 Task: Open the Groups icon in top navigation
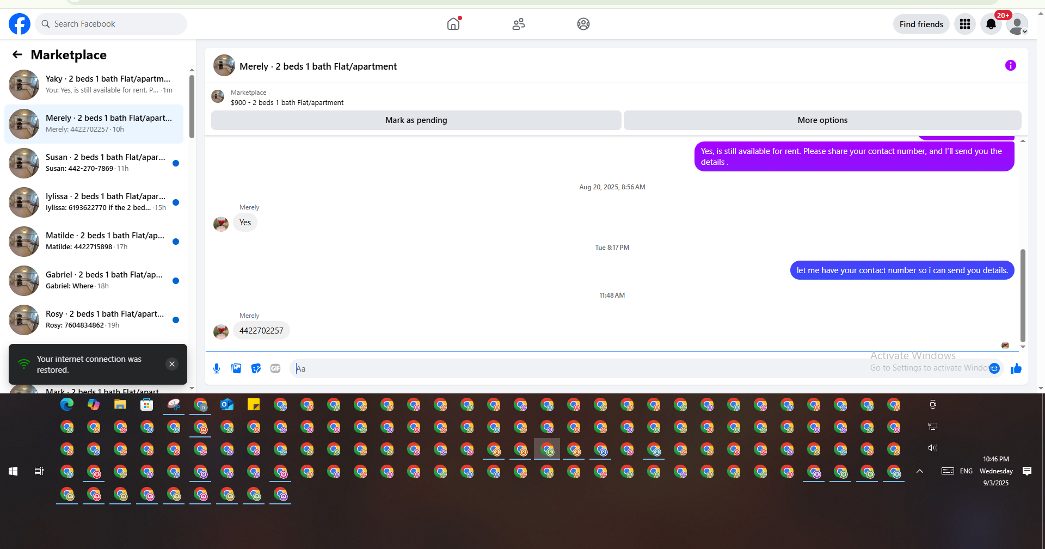tap(583, 24)
